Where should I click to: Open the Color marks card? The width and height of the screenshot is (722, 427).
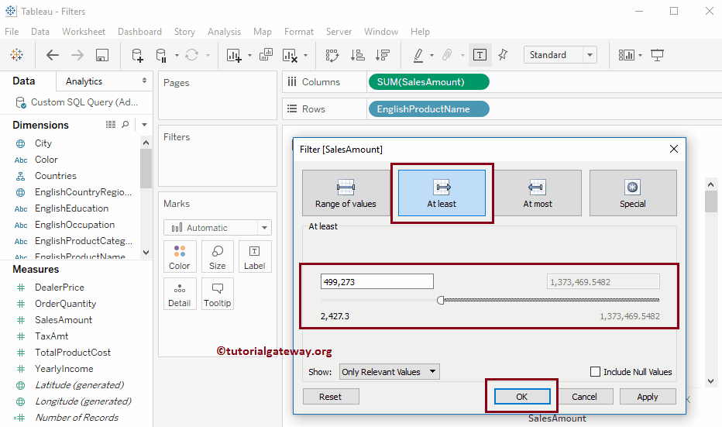pos(180,257)
